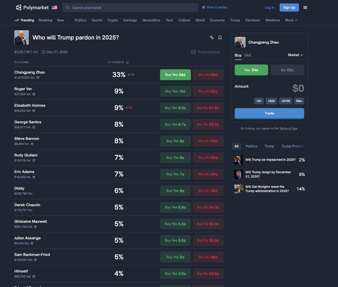Select the Yes 34¢ option in trade panel

pyautogui.click(x=251, y=70)
